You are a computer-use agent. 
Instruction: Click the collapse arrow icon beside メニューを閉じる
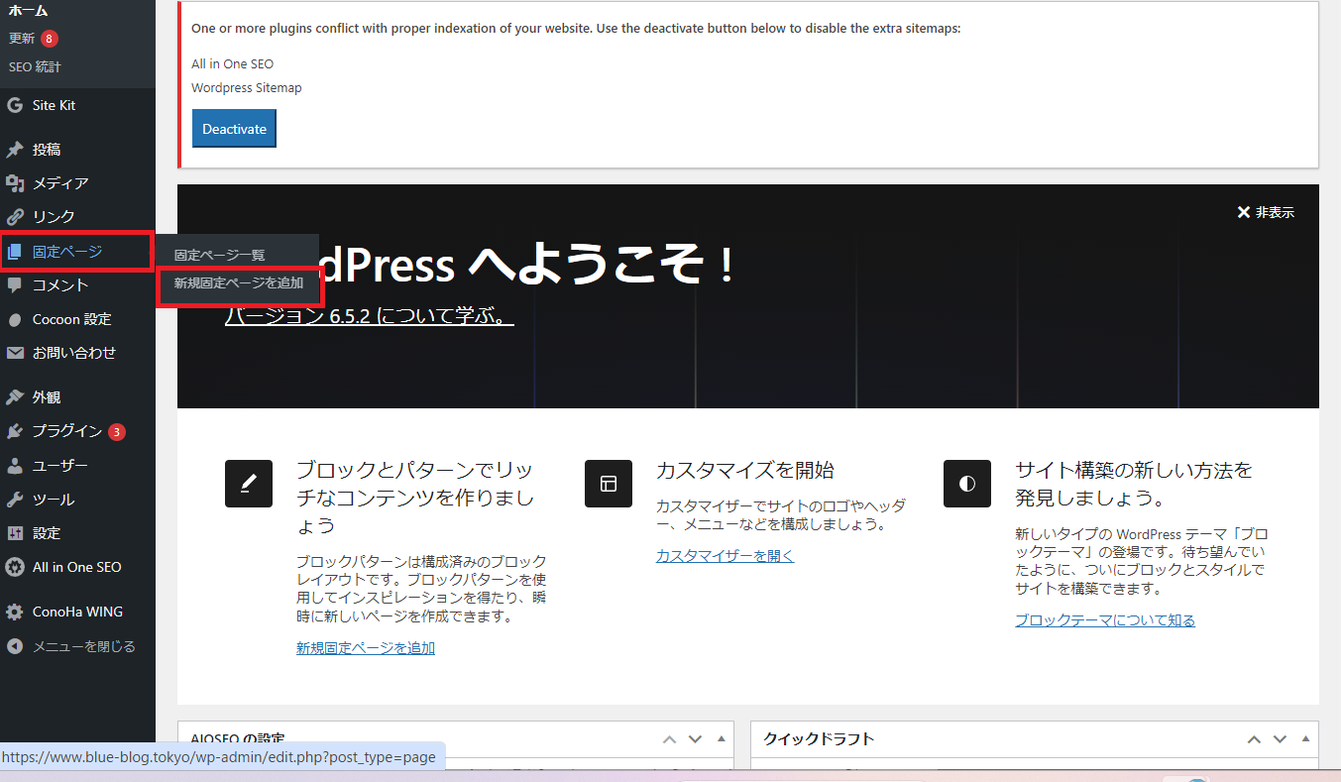click(x=15, y=646)
